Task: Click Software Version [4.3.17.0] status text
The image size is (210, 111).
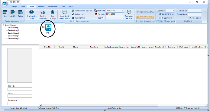Action: pyautogui.click(x=49, y=108)
